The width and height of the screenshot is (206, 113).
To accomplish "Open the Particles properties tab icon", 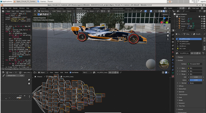I will [x=173, y=63].
